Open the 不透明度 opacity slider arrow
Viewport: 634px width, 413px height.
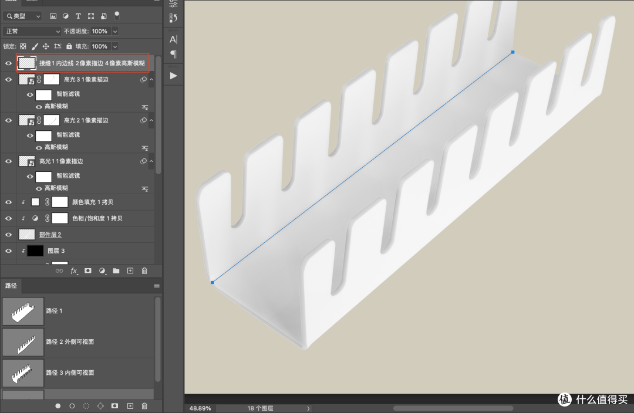point(115,31)
